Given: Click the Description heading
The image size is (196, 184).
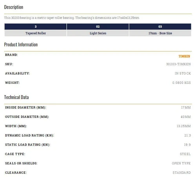Looking at the screenshot, I should pyautogui.click(x=14, y=7).
